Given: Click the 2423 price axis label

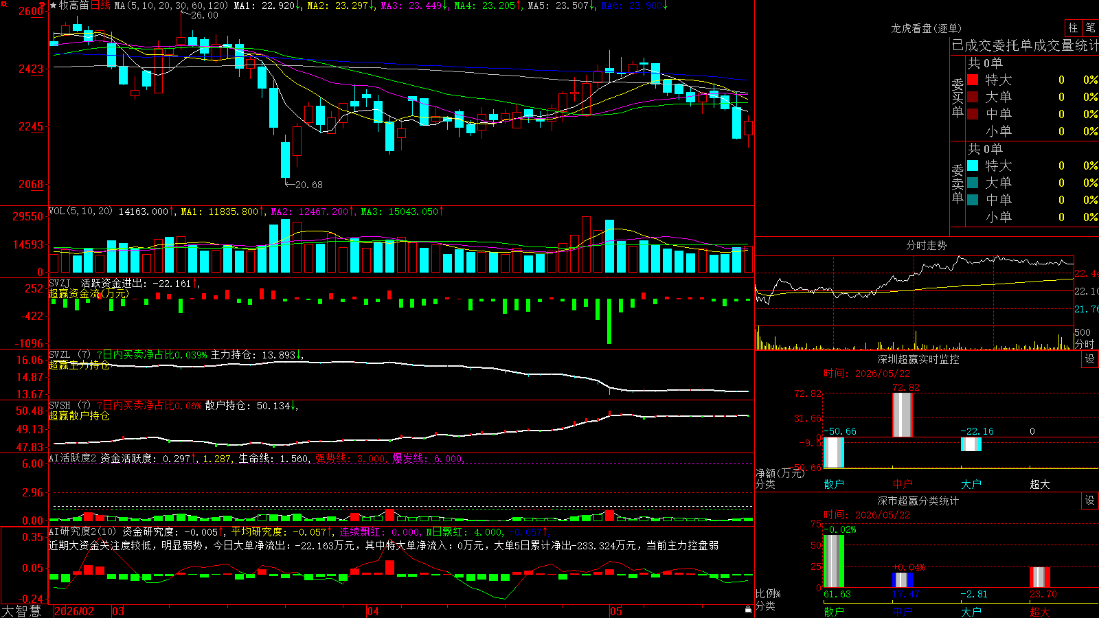Looking at the screenshot, I should [31, 69].
